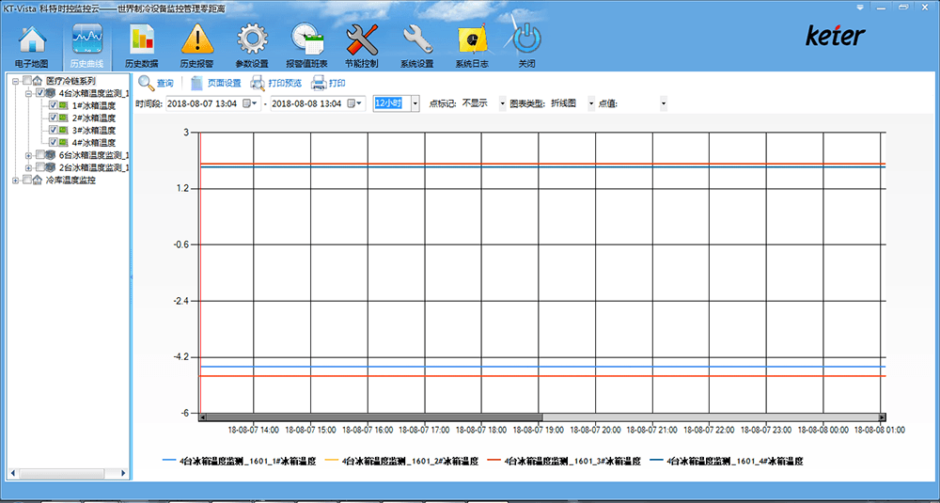Check the 冷库温度监控 checkbox
This screenshot has width=940, height=503.
tap(27, 180)
